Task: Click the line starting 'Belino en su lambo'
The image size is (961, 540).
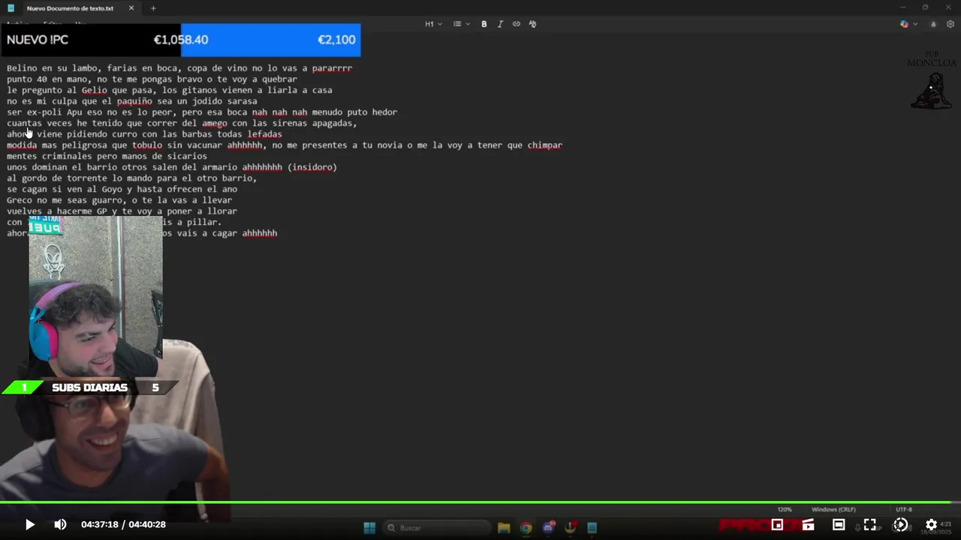Action: (x=179, y=68)
